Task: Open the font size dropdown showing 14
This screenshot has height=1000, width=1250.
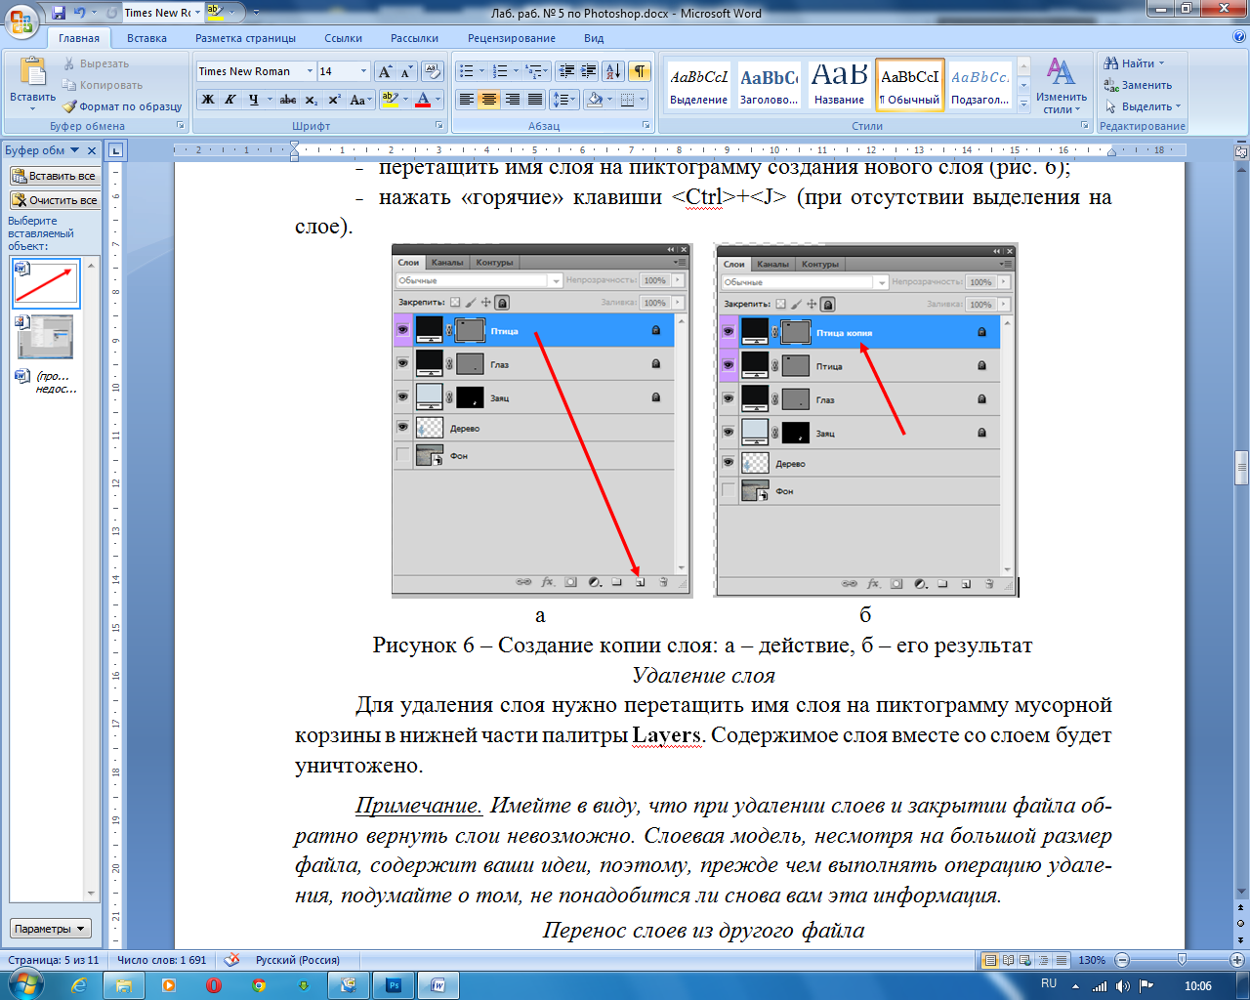Action: coord(363,71)
